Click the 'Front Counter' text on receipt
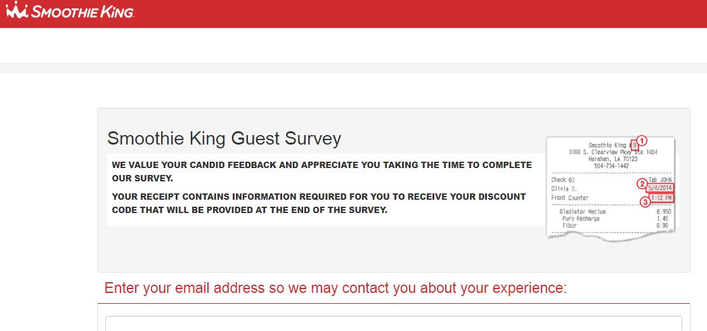The image size is (707, 331). click(x=569, y=198)
